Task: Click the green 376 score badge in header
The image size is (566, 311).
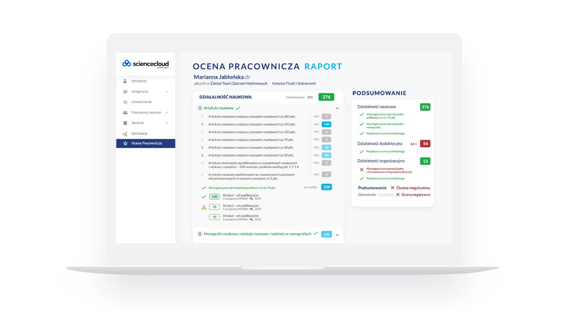Action: point(326,97)
